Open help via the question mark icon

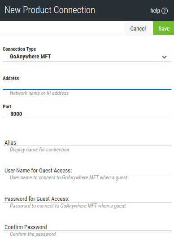pyautogui.click(x=165, y=11)
